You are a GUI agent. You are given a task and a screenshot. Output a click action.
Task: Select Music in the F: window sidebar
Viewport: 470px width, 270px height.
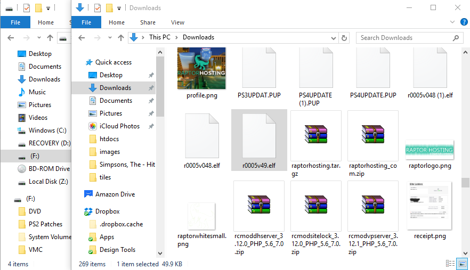coord(37,92)
